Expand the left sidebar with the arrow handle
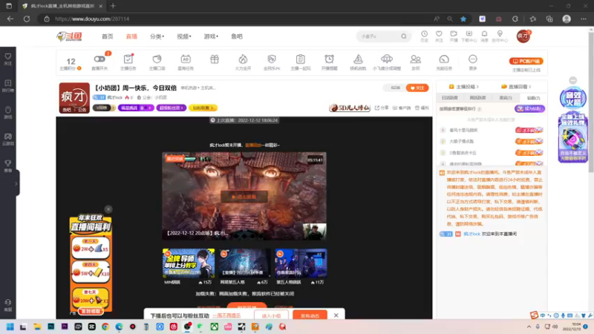Screen dimensions: 594x334 click(16, 183)
